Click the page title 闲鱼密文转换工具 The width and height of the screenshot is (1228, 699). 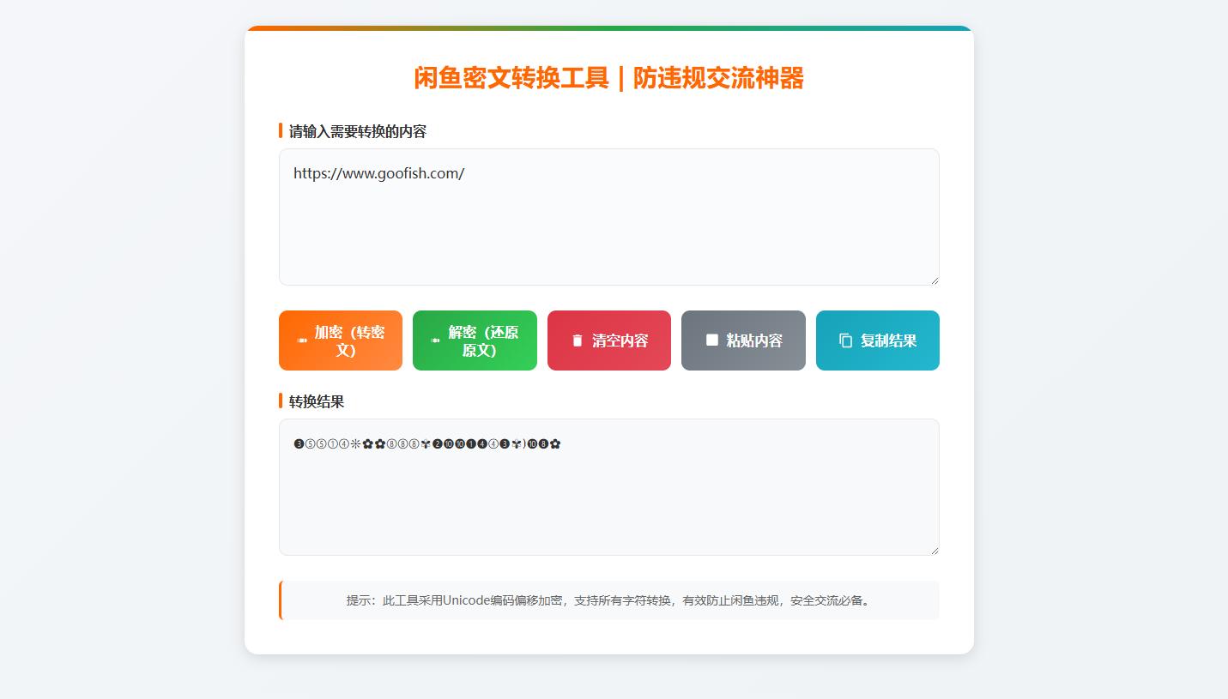tap(608, 79)
